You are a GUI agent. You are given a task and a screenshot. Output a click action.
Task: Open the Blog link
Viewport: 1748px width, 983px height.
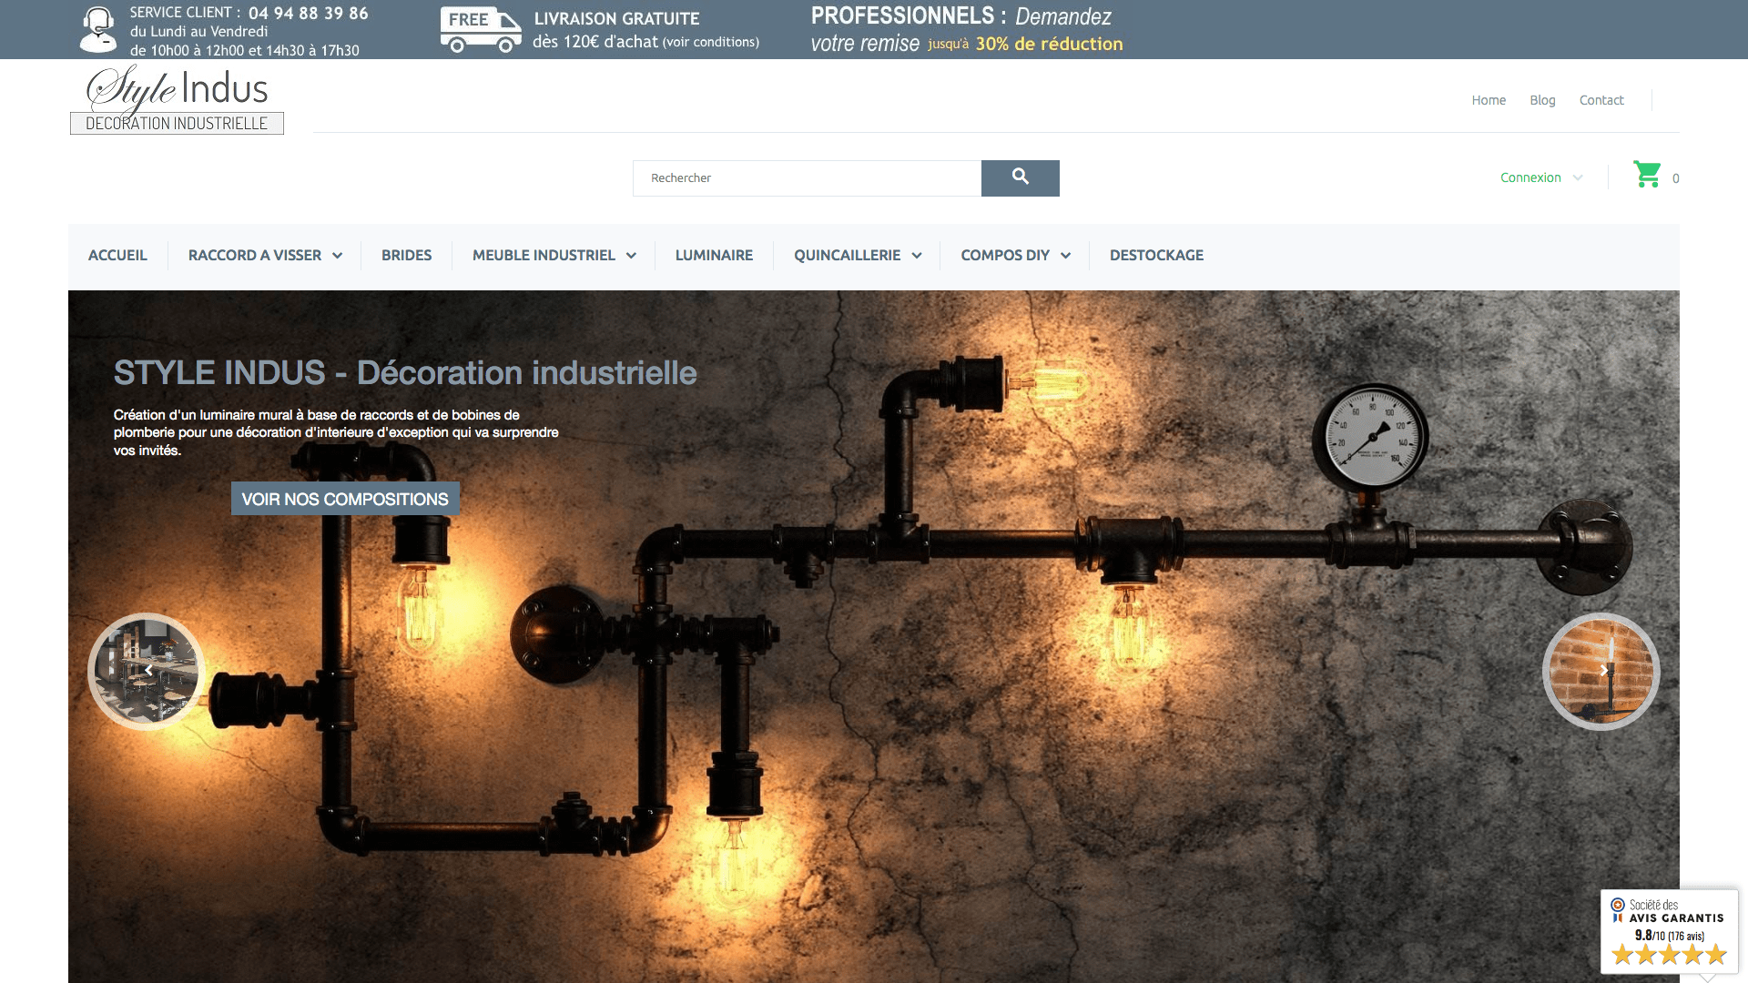click(1542, 100)
